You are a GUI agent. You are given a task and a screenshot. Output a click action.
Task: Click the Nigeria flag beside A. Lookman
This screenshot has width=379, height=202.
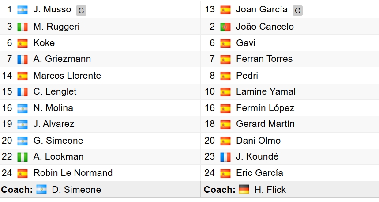23,157
